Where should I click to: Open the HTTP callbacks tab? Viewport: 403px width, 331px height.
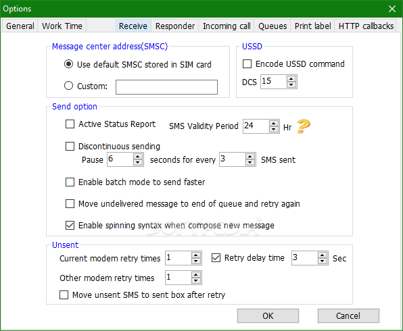click(x=366, y=26)
